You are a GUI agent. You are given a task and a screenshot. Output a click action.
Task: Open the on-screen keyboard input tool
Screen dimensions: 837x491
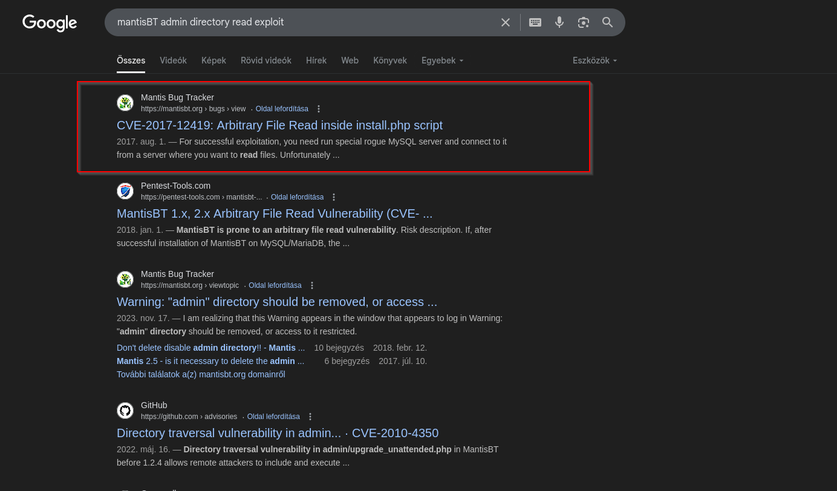click(x=535, y=22)
